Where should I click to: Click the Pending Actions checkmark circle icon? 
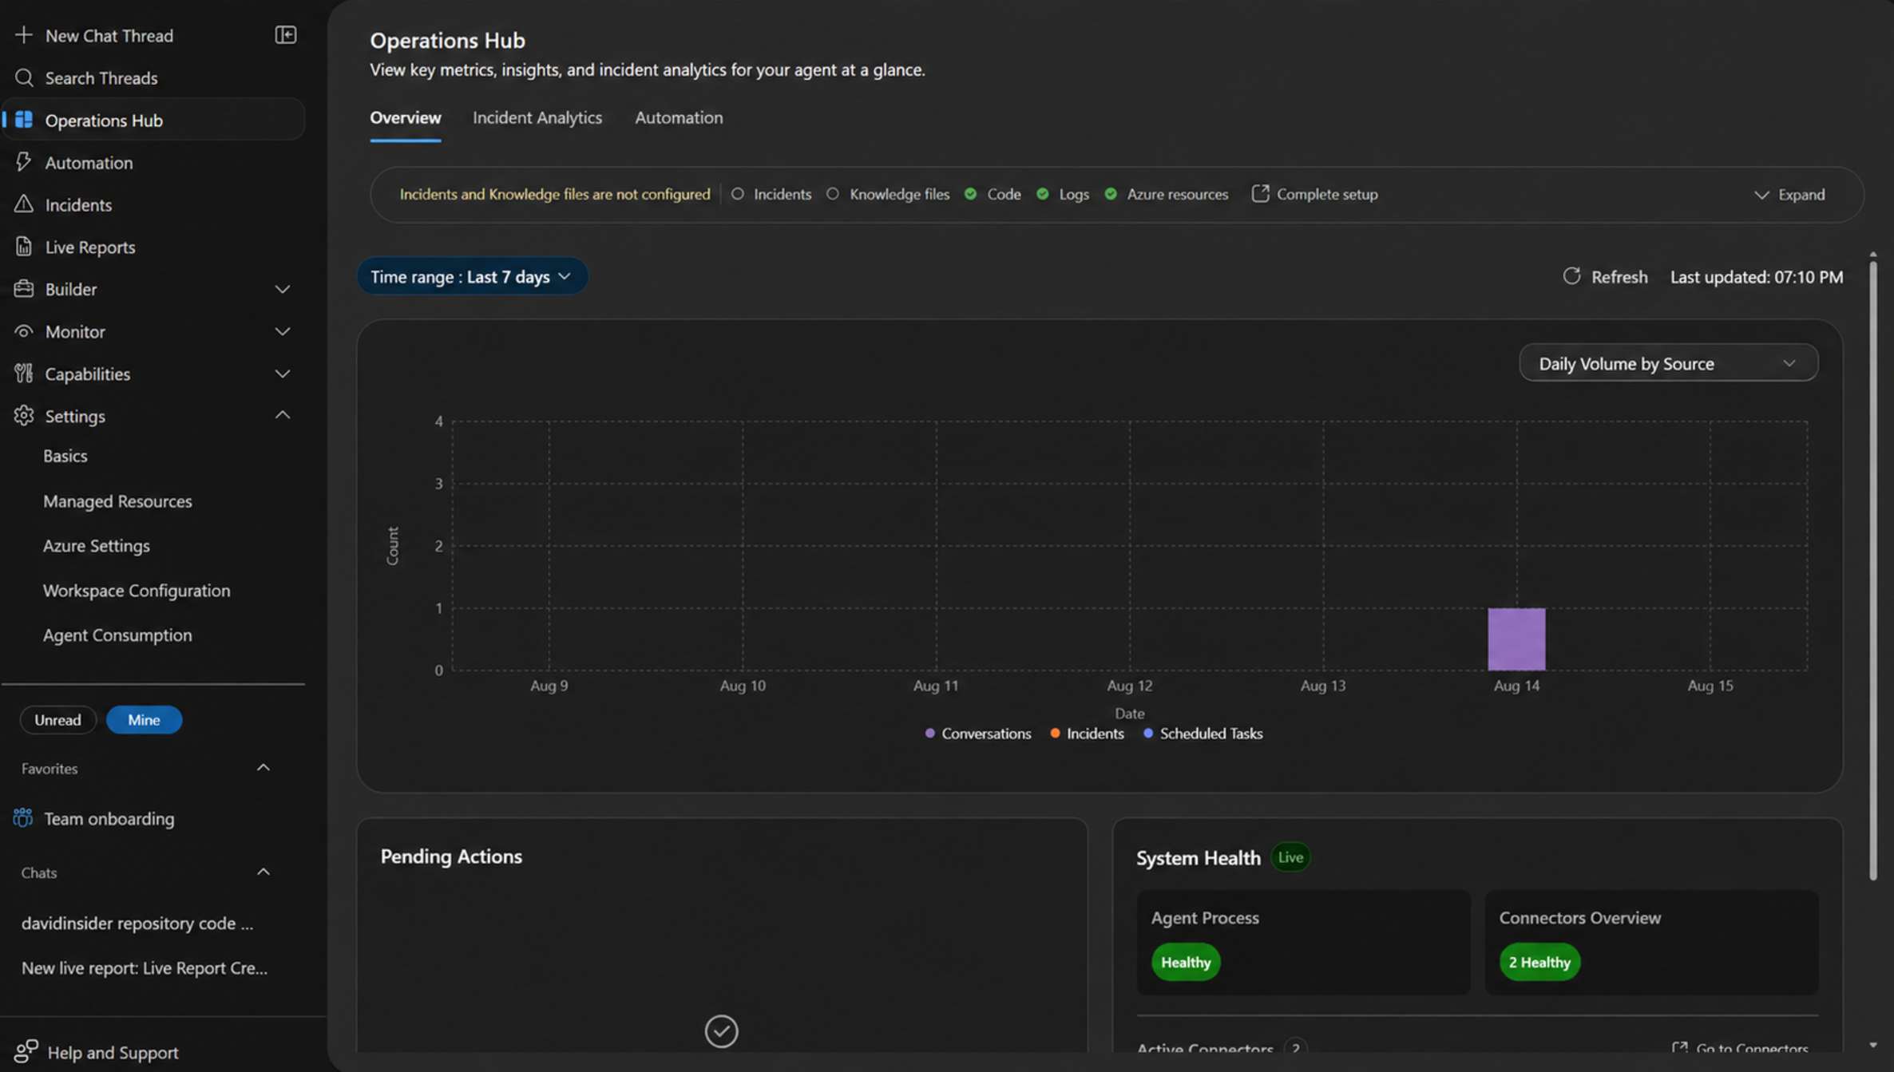point(721,1031)
